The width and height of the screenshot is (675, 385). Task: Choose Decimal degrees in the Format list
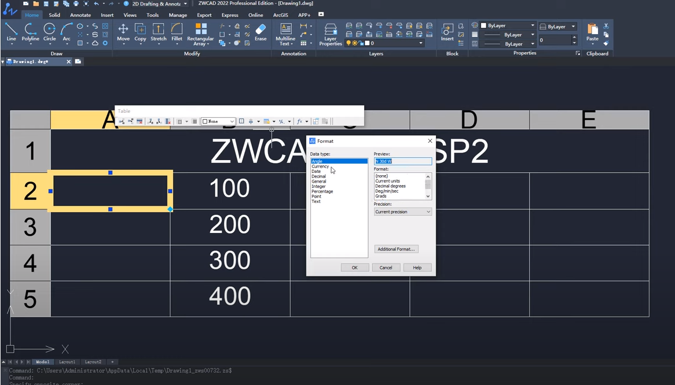(x=390, y=186)
